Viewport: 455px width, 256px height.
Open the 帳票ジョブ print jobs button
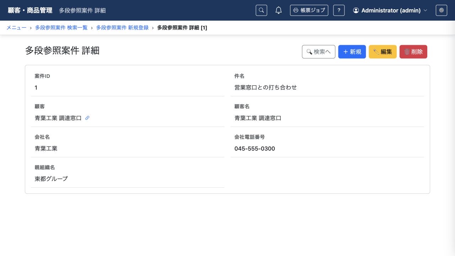click(309, 10)
